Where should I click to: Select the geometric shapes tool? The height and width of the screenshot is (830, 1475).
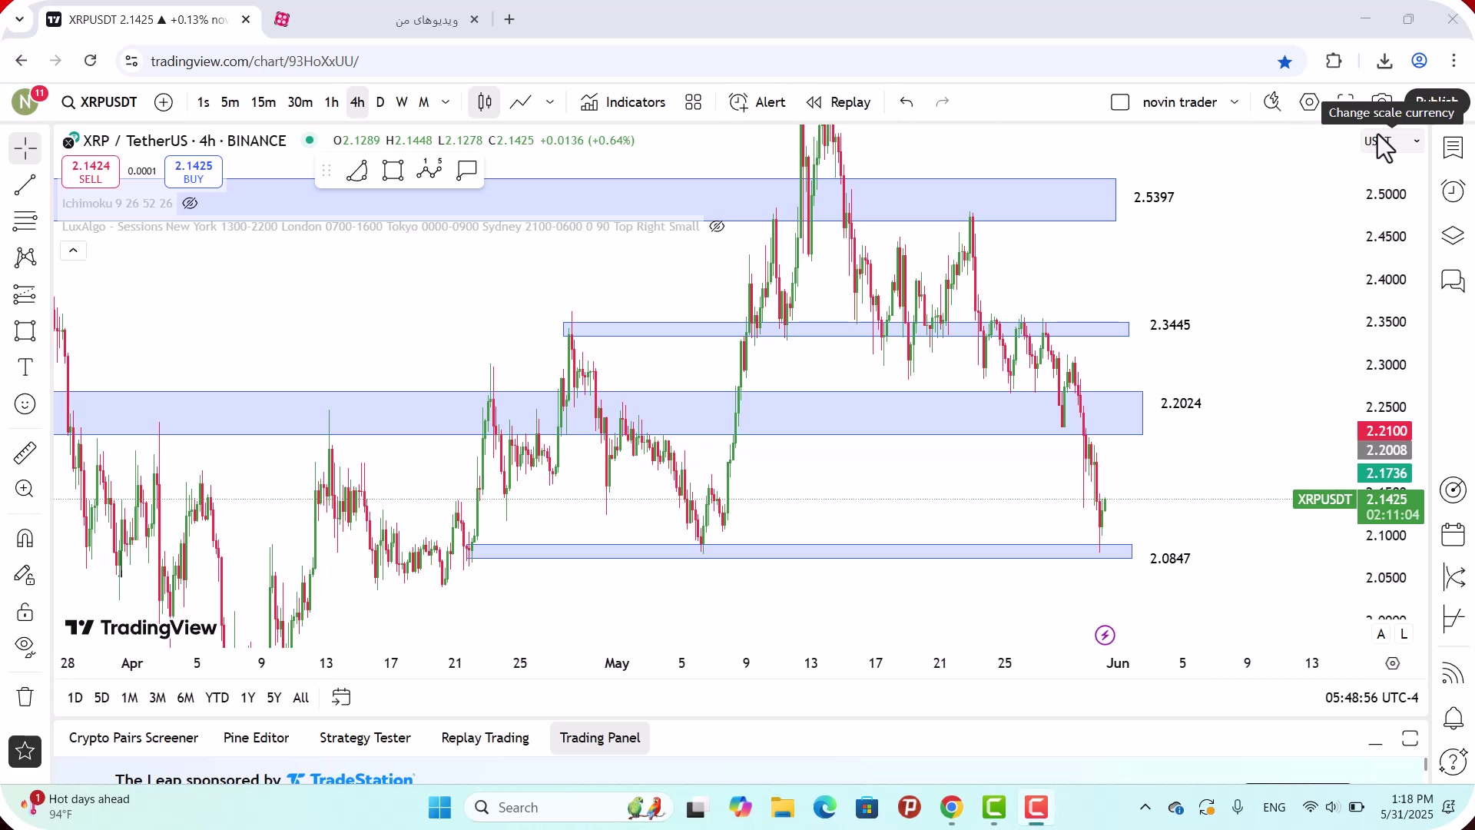[x=25, y=331]
